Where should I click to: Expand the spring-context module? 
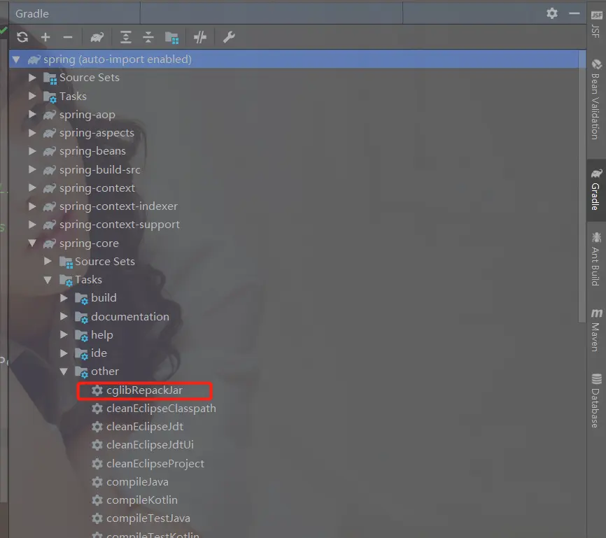click(32, 187)
